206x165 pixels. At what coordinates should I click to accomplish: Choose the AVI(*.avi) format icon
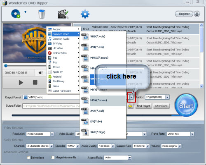click(x=85, y=47)
